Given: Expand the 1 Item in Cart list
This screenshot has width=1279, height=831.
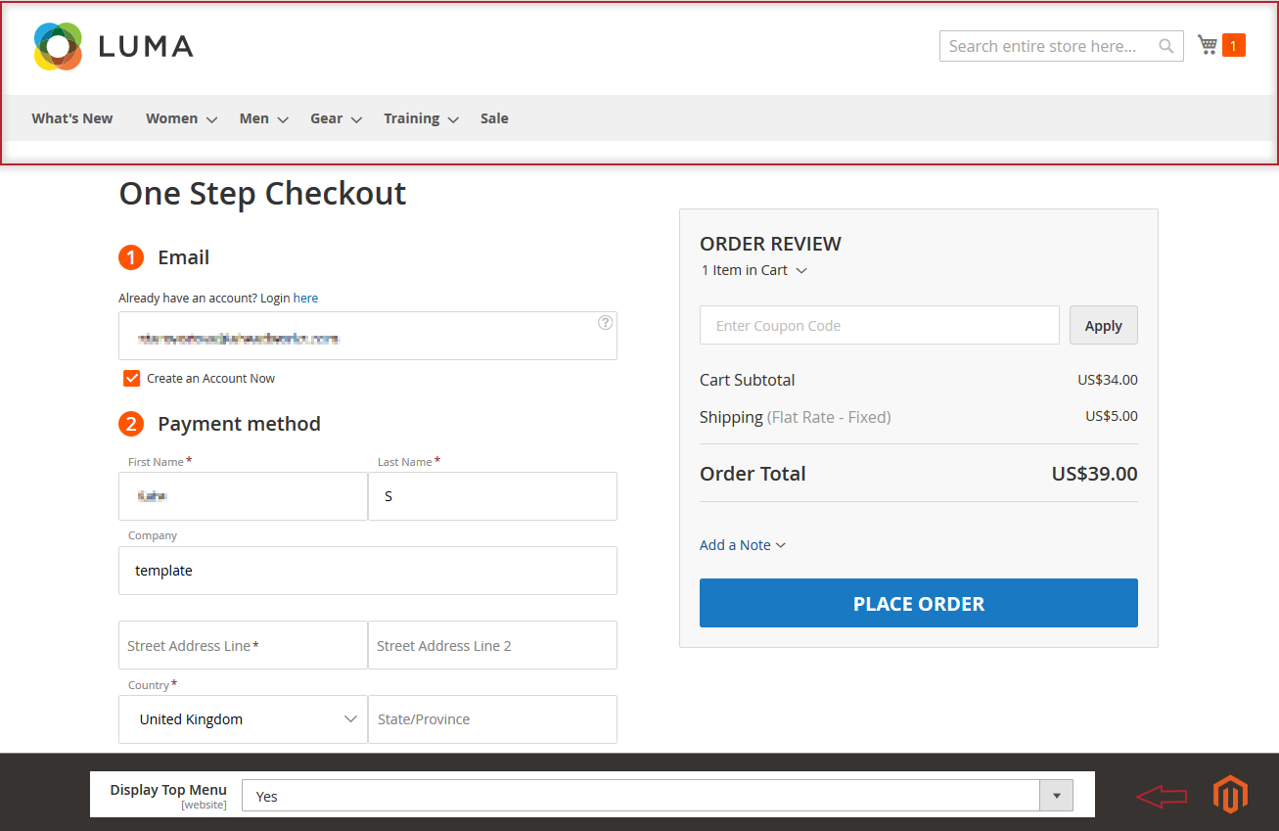Looking at the screenshot, I should point(754,270).
